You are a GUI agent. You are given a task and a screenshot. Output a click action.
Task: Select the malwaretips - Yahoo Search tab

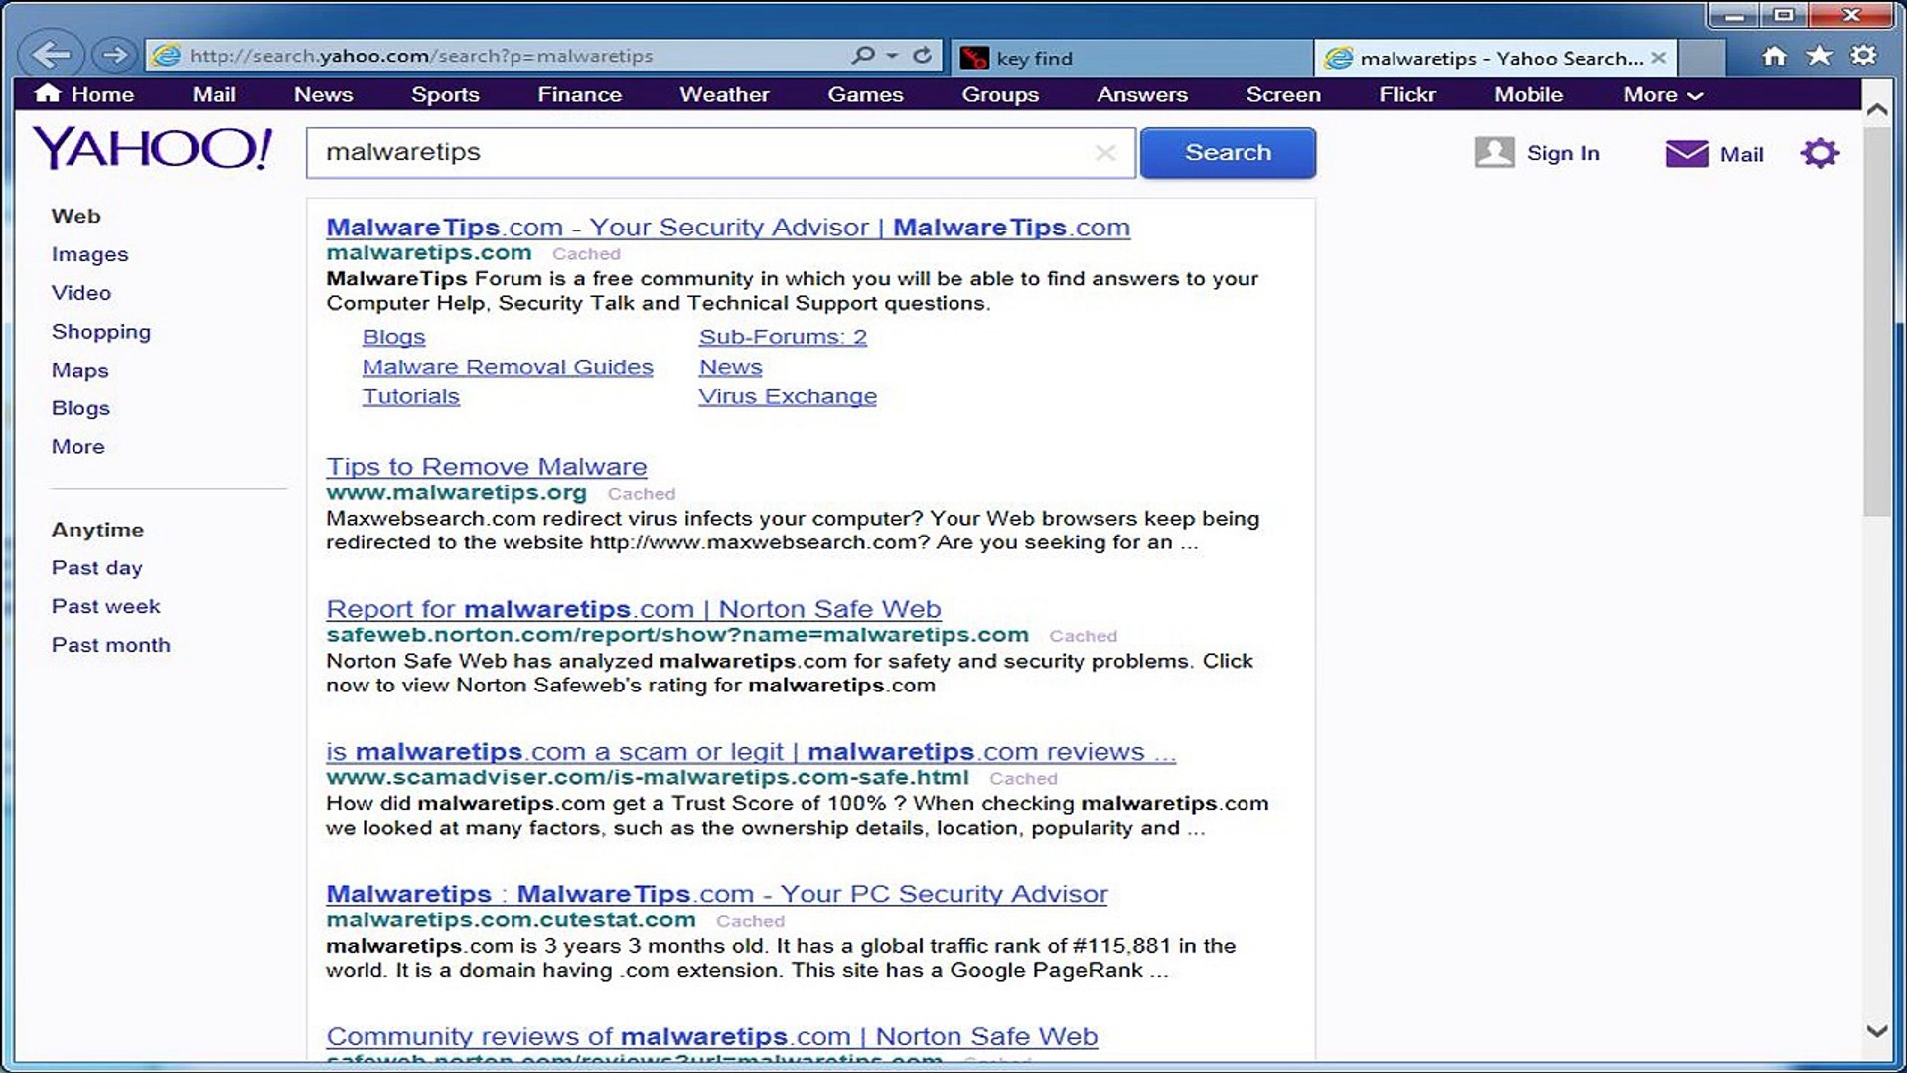click(1495, 58)
